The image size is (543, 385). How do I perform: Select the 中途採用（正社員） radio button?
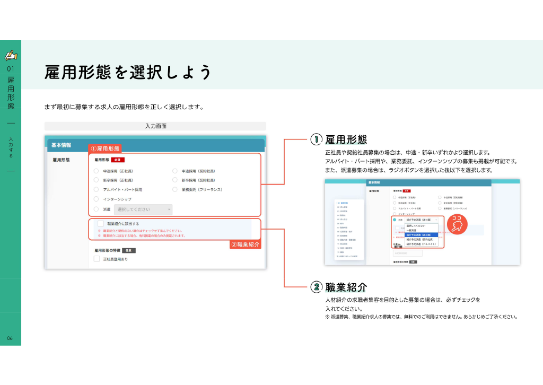click(97, 171)
